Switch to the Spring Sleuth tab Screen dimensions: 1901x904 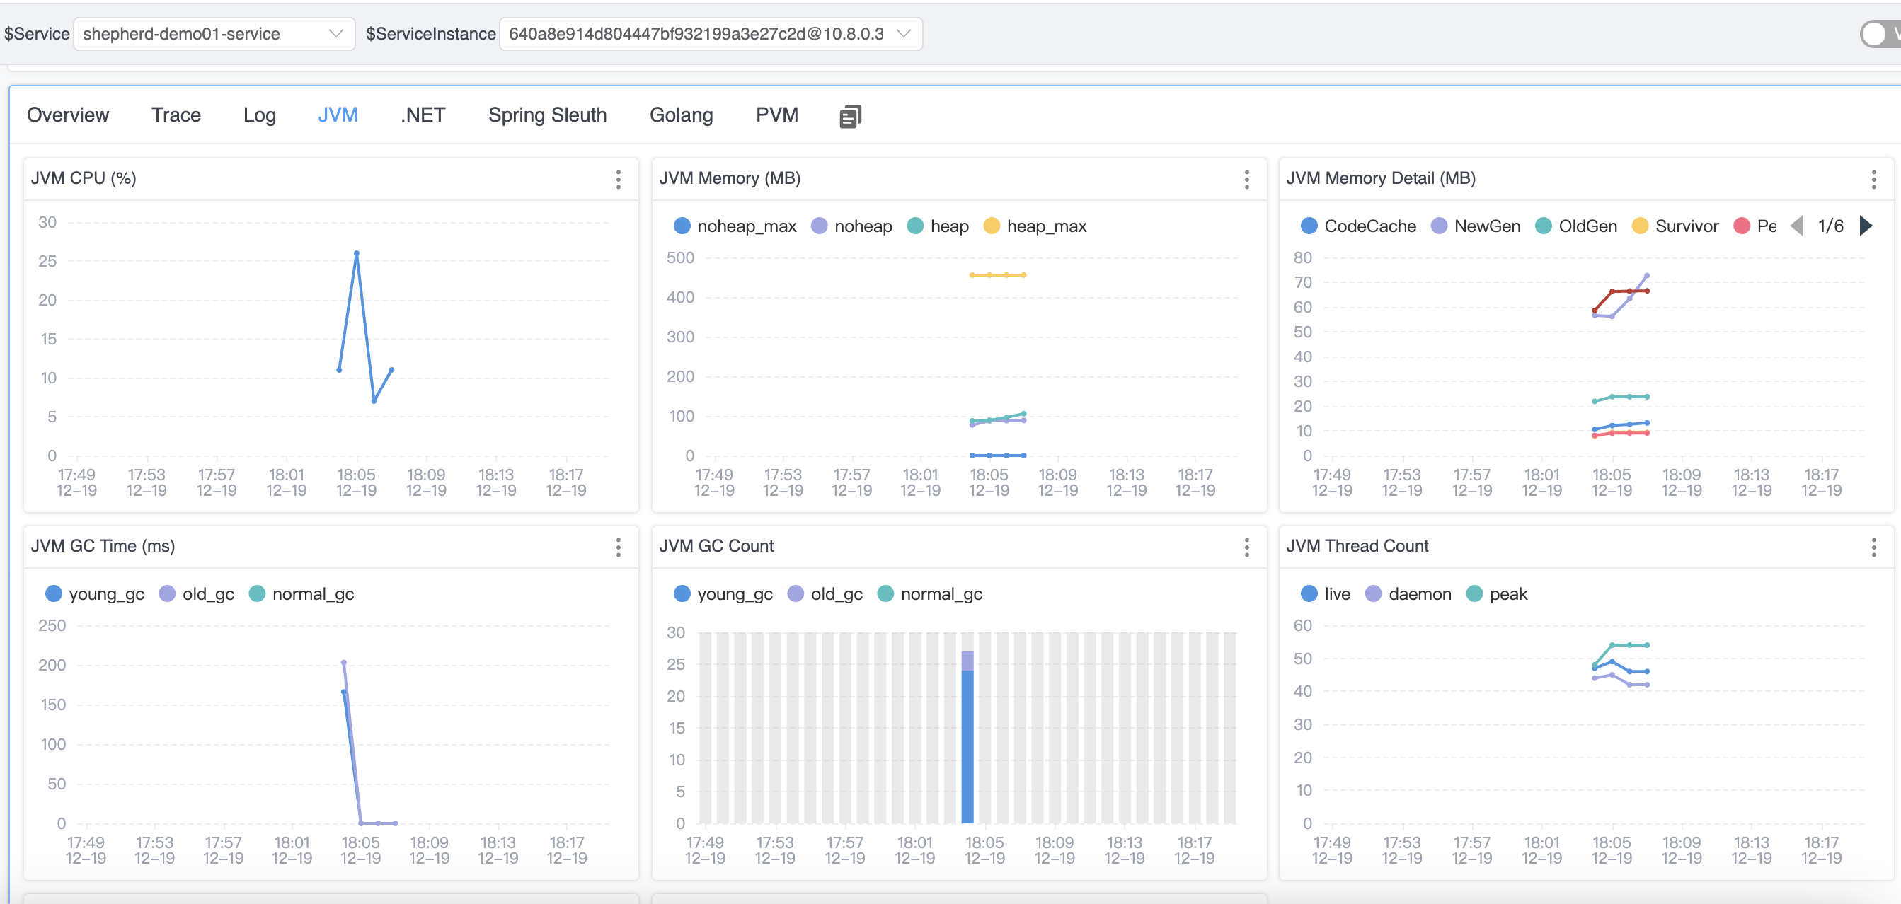[547, 115]
